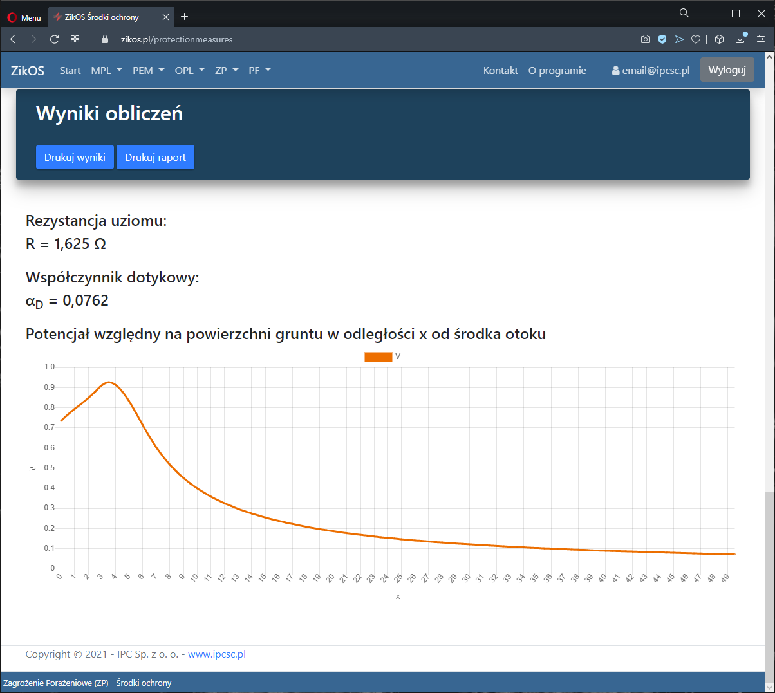The image size is (775, 693).
Task: Open the ZP dropdown in navbar
Action: coord(227,71)
